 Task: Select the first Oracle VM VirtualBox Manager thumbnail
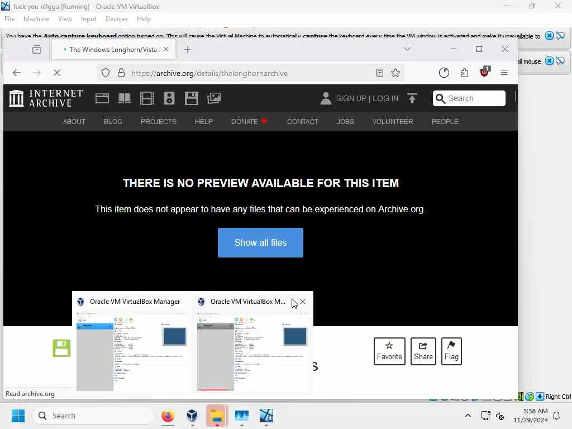pyautogui.click(x=132, y=344)
